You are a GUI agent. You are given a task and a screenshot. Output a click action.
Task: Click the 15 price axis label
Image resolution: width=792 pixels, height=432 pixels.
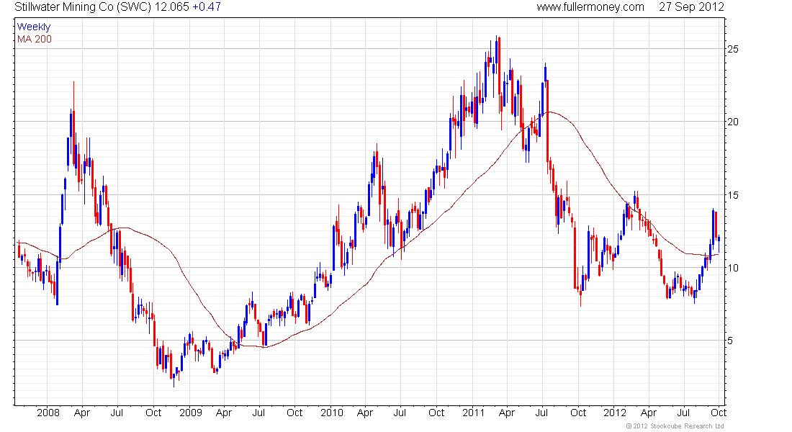click(x=732, y=195)
